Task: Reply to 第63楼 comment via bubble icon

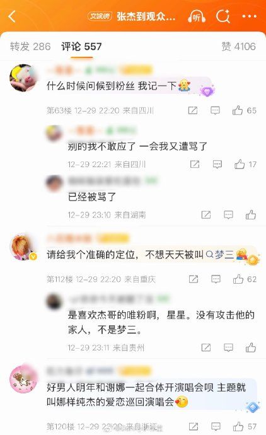Action: 215,110
